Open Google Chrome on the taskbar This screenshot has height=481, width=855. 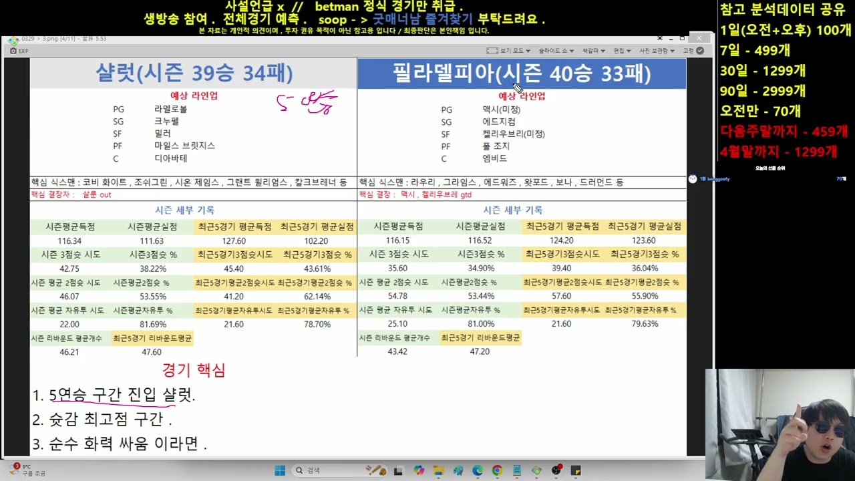[x=497, y=470]
